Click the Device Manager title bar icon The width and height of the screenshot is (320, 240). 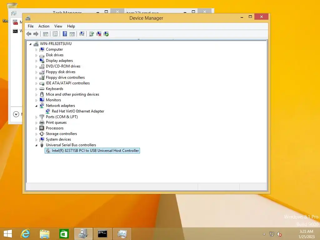coord(28,18)
